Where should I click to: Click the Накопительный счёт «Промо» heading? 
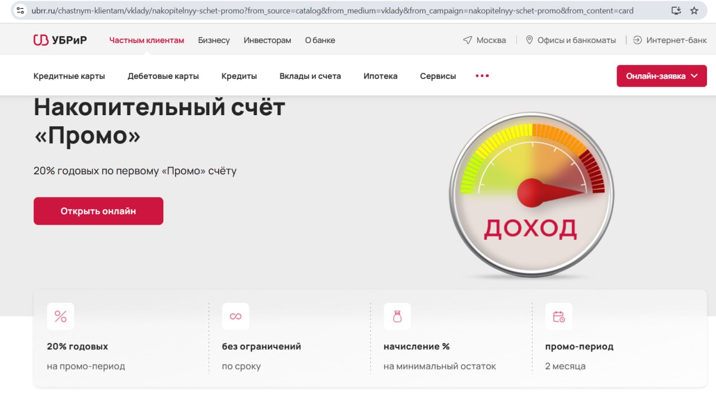[159, 121]
